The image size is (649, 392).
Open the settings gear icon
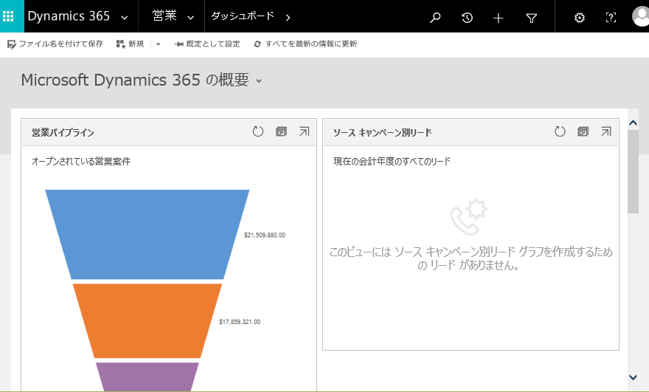[x=580, y=18]
